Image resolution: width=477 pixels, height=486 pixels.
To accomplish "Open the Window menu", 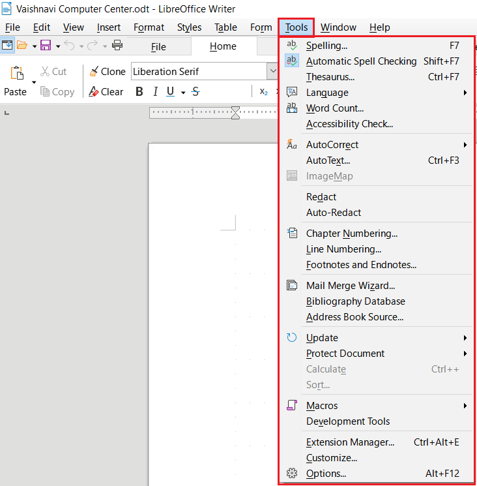I will coord(338,27).
